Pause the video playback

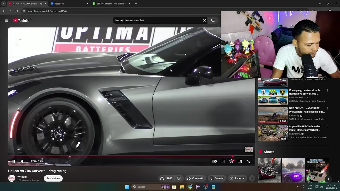pos(14,161)
